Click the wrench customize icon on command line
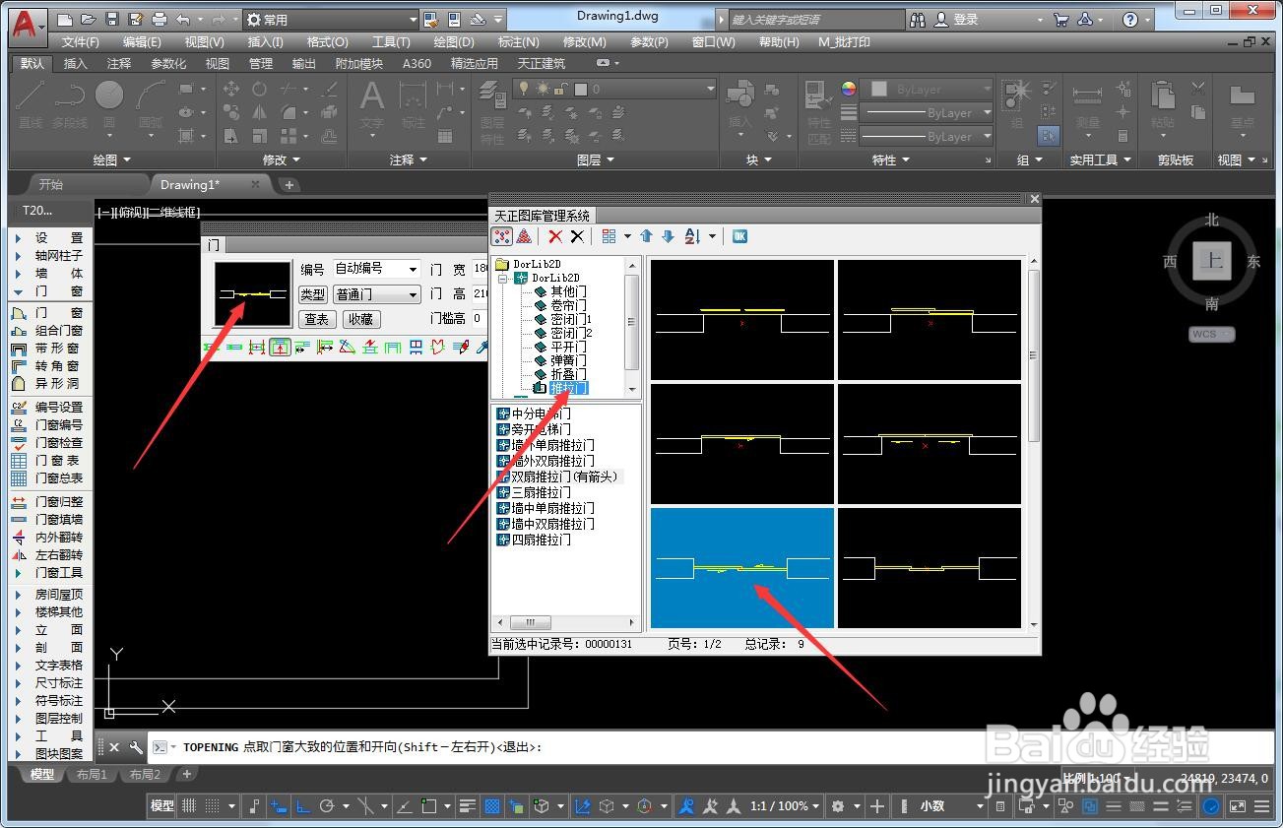Image resolution: width=1283 pixels, height=828 pixels. [x=136, y=747]
